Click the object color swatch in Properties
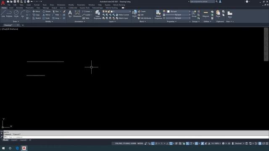This screenshot has width=269, height=151. click(169, 11)
